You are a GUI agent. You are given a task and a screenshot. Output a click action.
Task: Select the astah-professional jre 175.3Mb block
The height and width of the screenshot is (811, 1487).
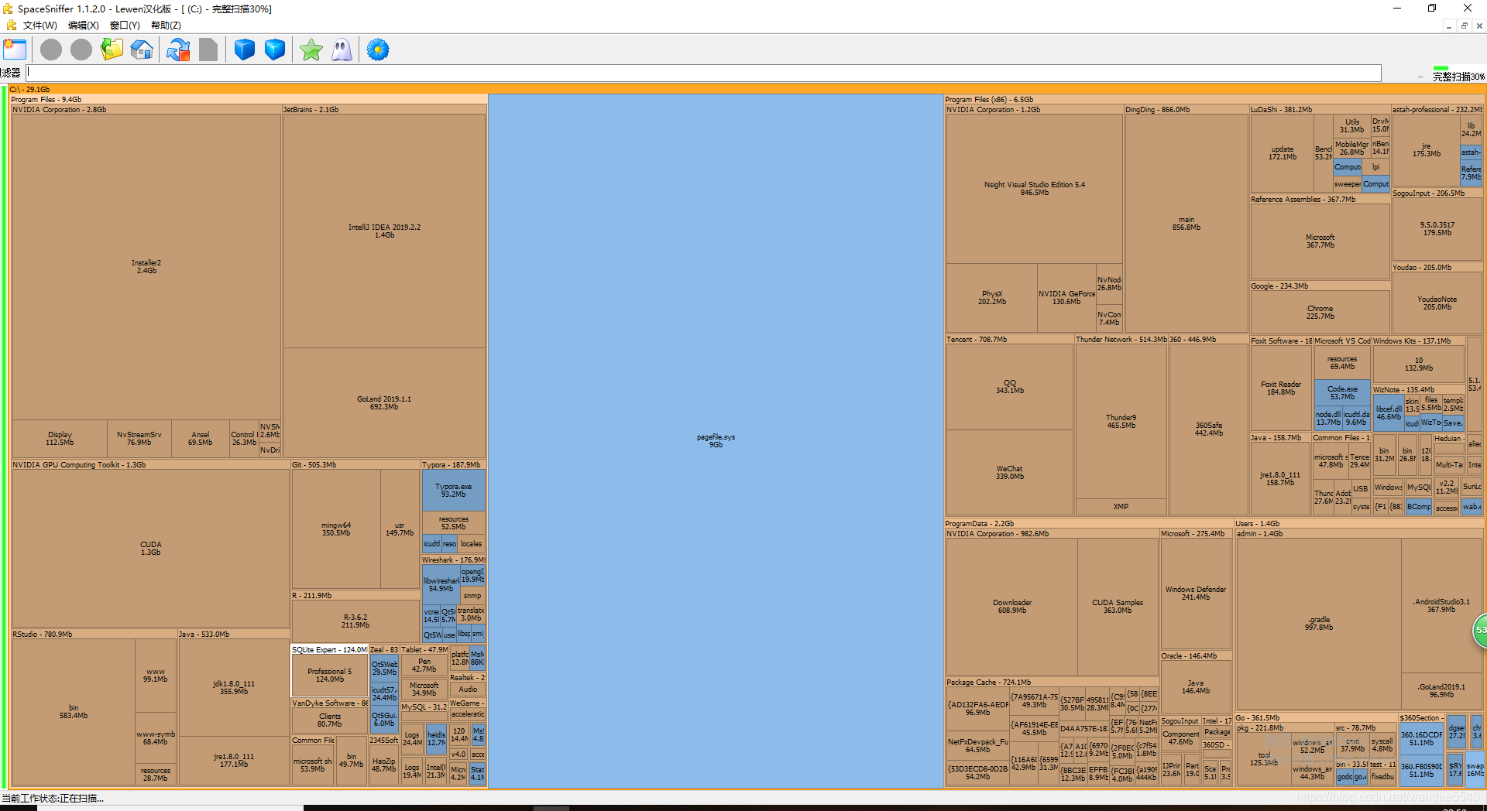point(1427,150)
